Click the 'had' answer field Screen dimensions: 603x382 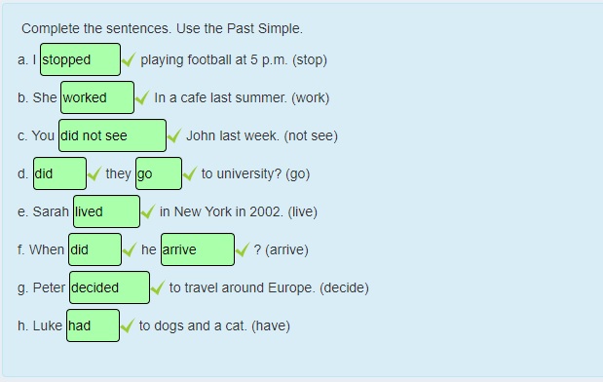point(94,325)
